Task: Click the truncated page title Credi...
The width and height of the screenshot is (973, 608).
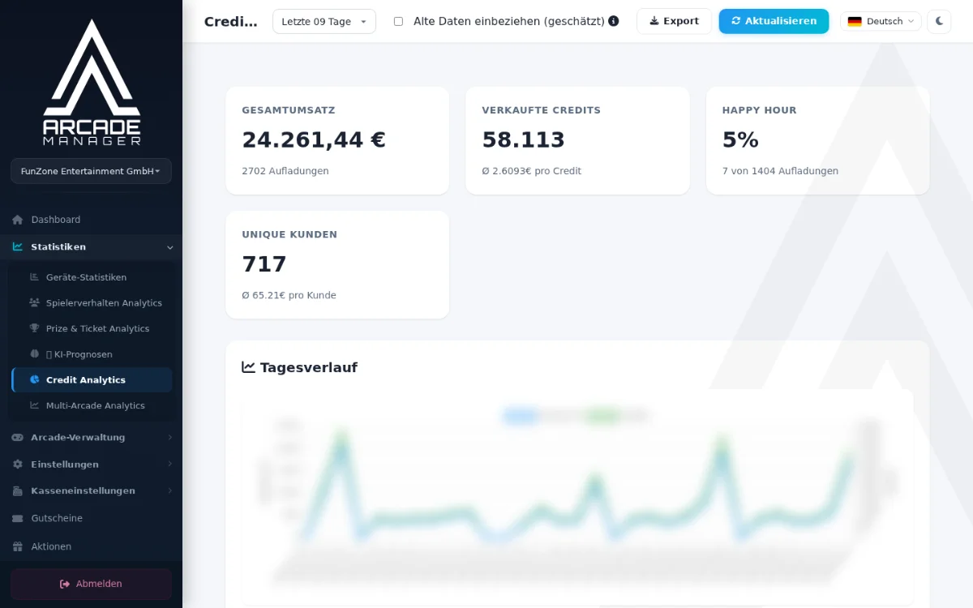Action: pos(230,21)
